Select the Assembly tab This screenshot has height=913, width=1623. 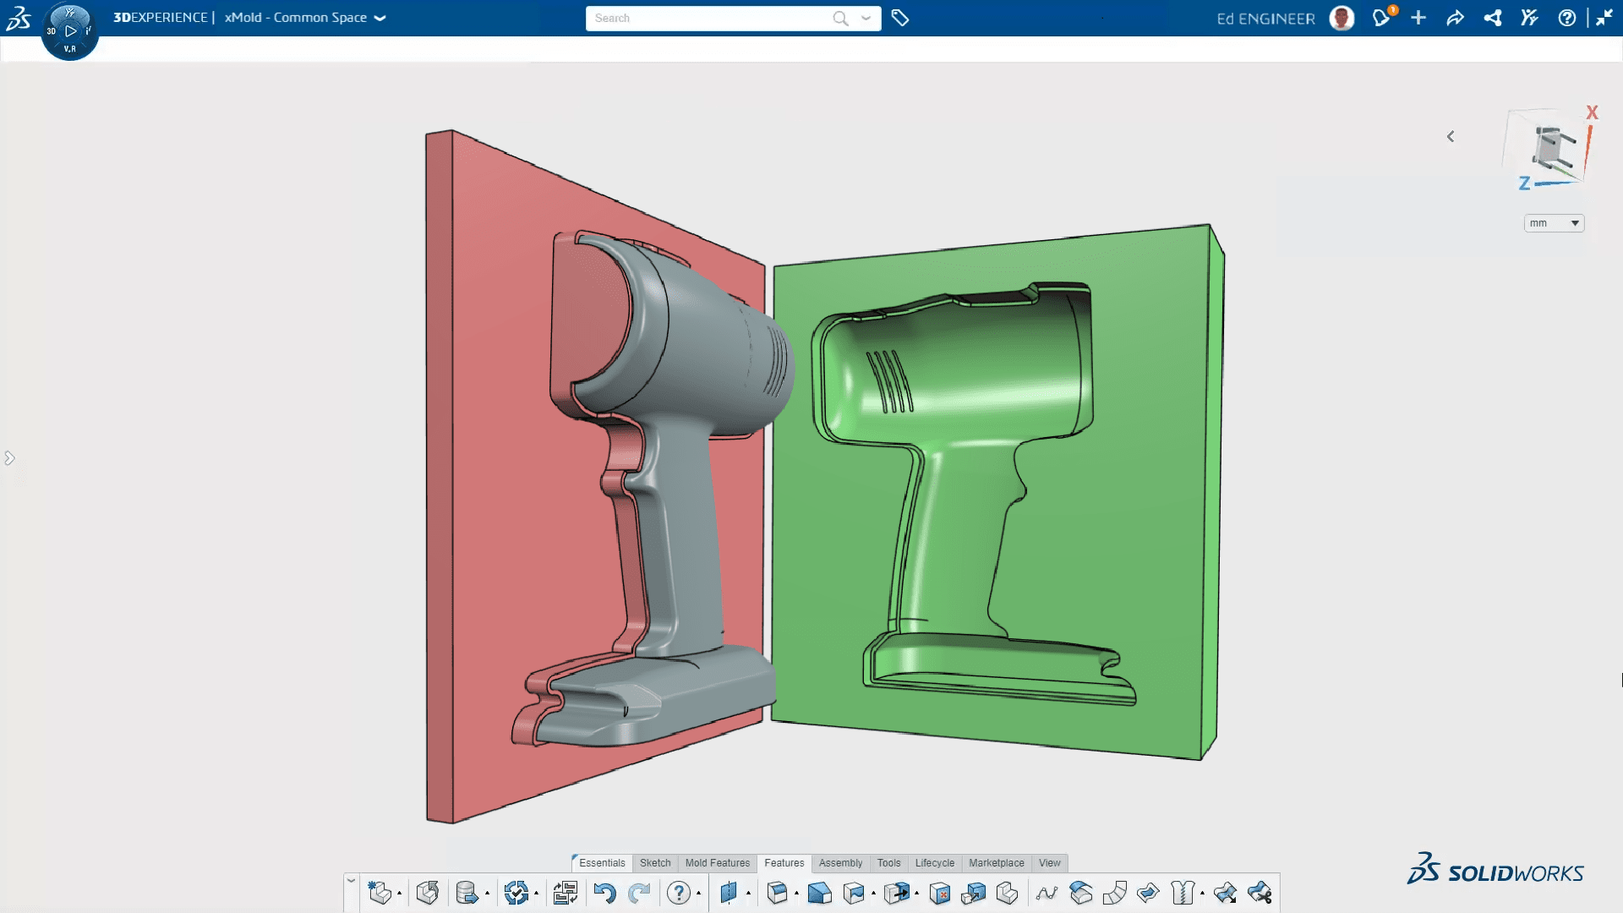point(840,861)
